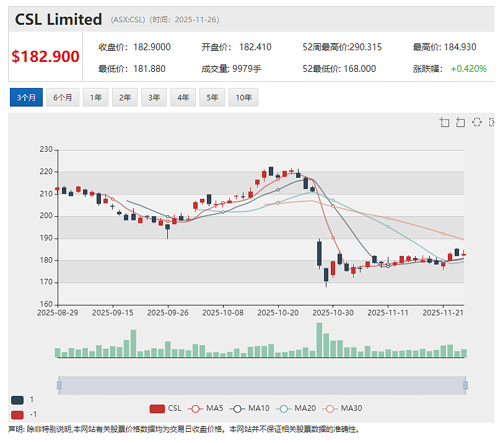Show the 5年 price history
Image resolution: width=503 pixels, height=443 pixels.
[x=212, y=97]
